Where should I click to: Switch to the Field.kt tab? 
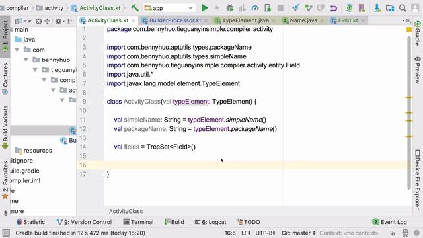pyautogui.click(x=348, y=20)
